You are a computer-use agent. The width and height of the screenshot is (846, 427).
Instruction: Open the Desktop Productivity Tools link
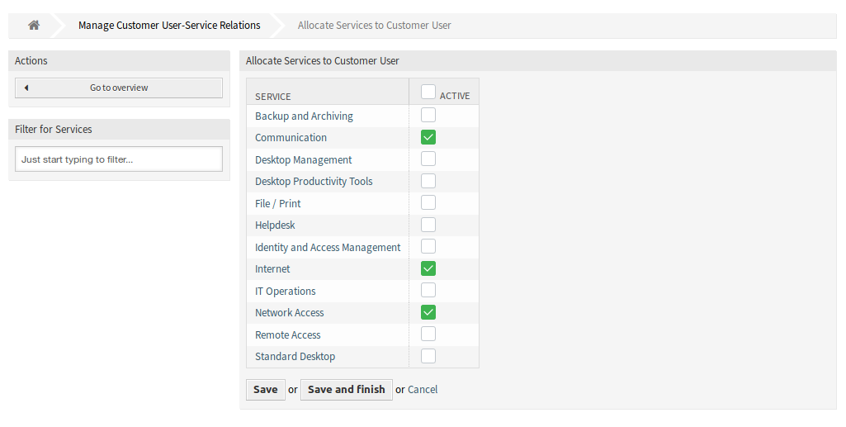pyautogui.click(x=314, y=182)
